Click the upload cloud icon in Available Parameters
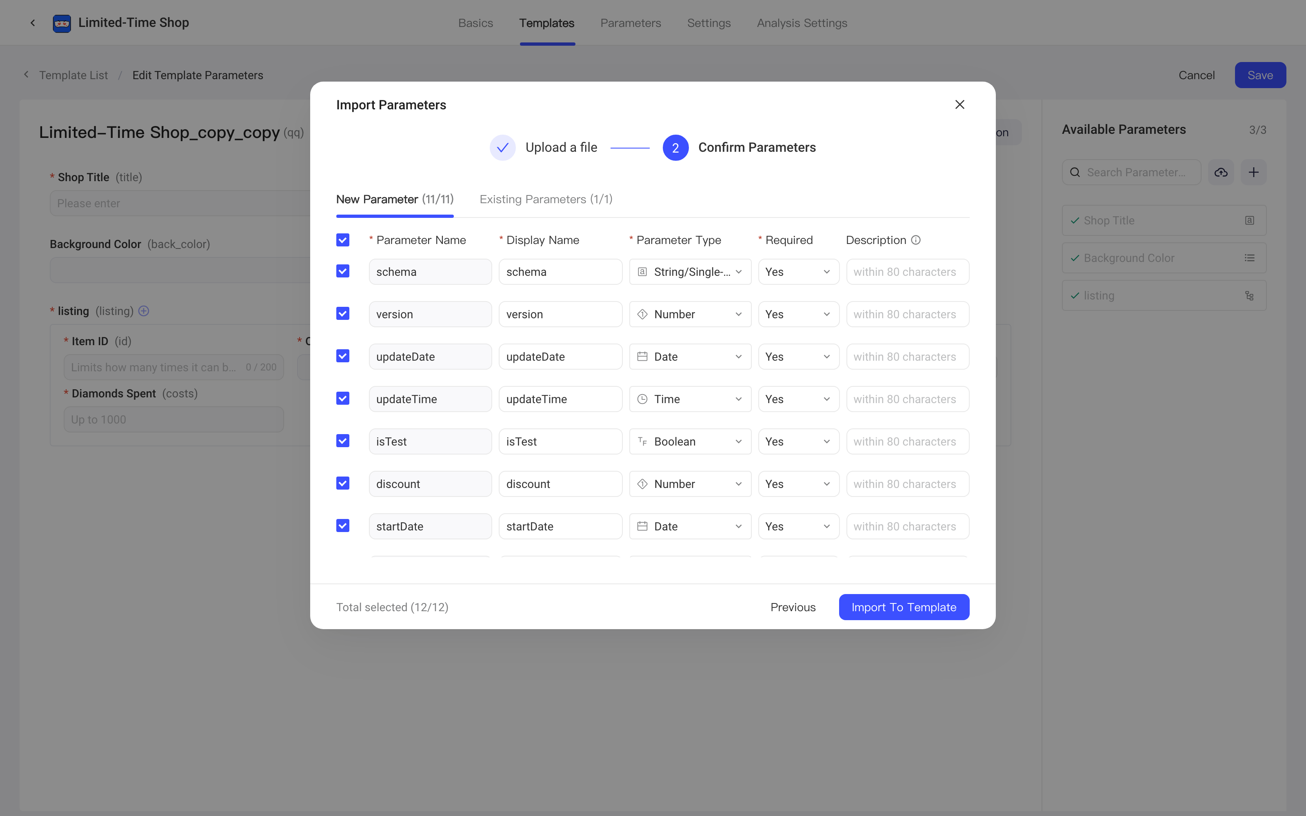 1221,172
